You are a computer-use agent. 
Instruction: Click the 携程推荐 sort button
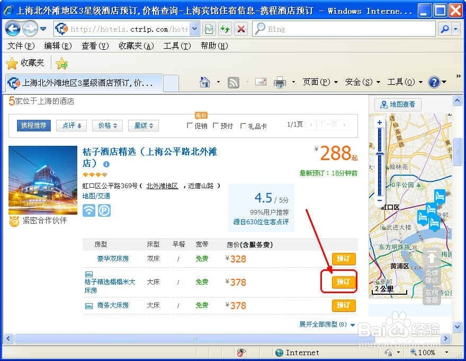click(x=33, y=126)
